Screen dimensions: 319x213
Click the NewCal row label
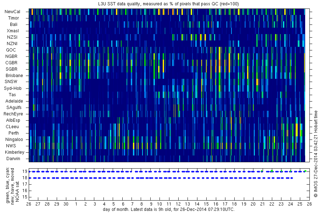[x=12, y=12]
